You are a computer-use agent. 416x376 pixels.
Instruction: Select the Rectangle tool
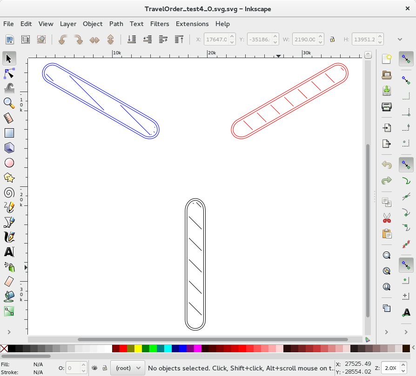click(x=9, y=133)
